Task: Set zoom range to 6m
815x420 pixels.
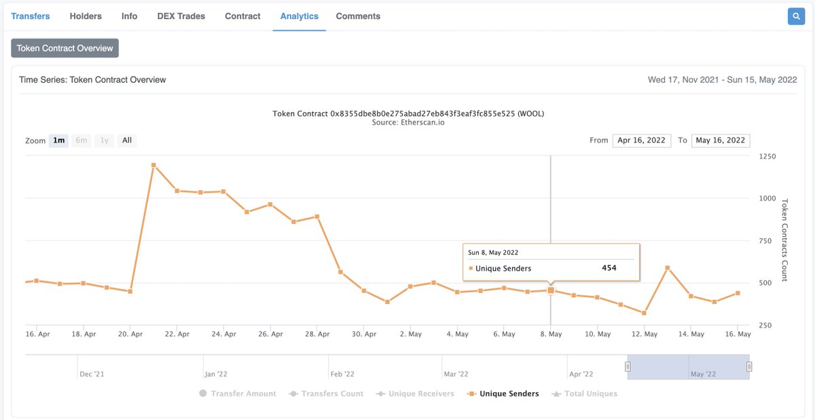Action: coord(81,140)
